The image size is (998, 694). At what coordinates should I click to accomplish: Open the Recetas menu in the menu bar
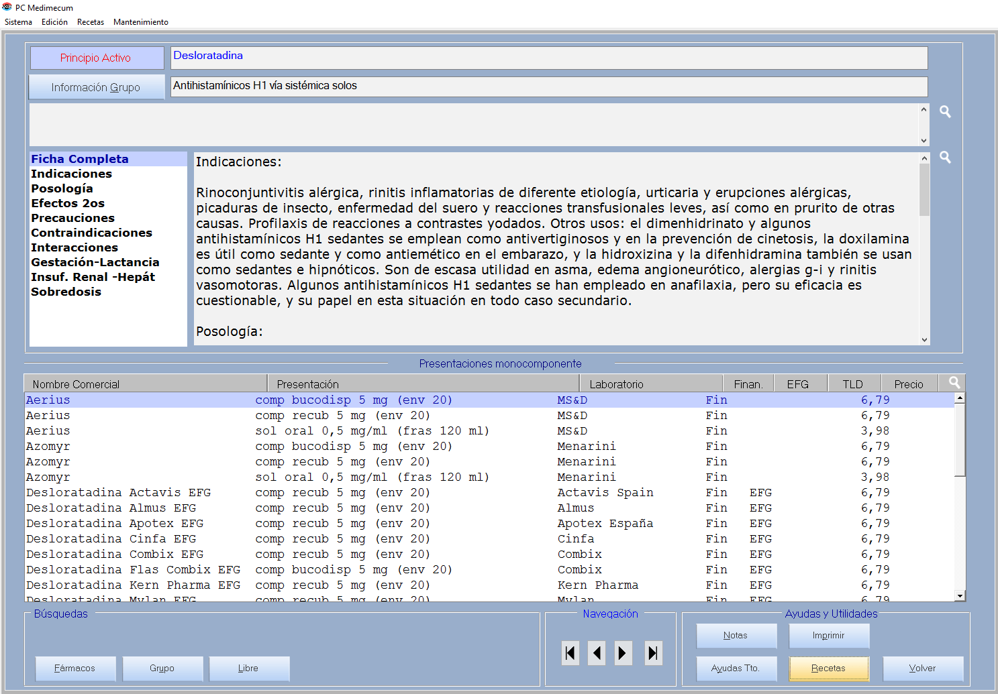pos(91,22)
